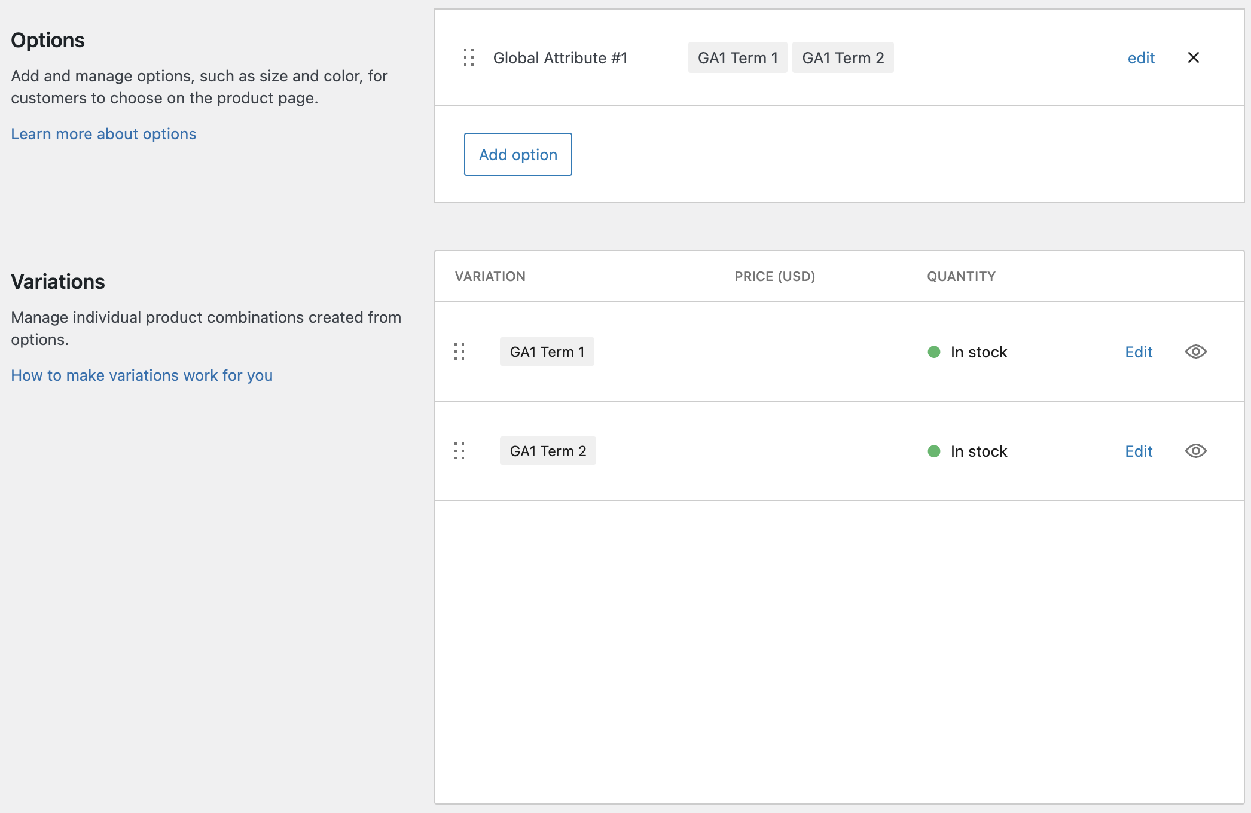
Task: Click the drag handle beside Global Attribute #1
Action: pyautogui.click(x=469, y=57)
